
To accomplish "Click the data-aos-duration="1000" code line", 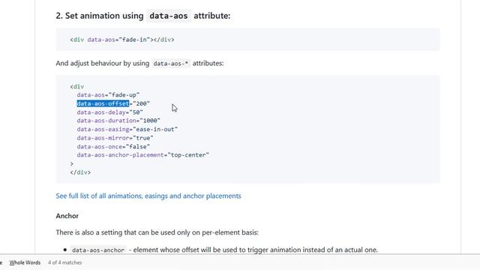I will click(118, 121).
